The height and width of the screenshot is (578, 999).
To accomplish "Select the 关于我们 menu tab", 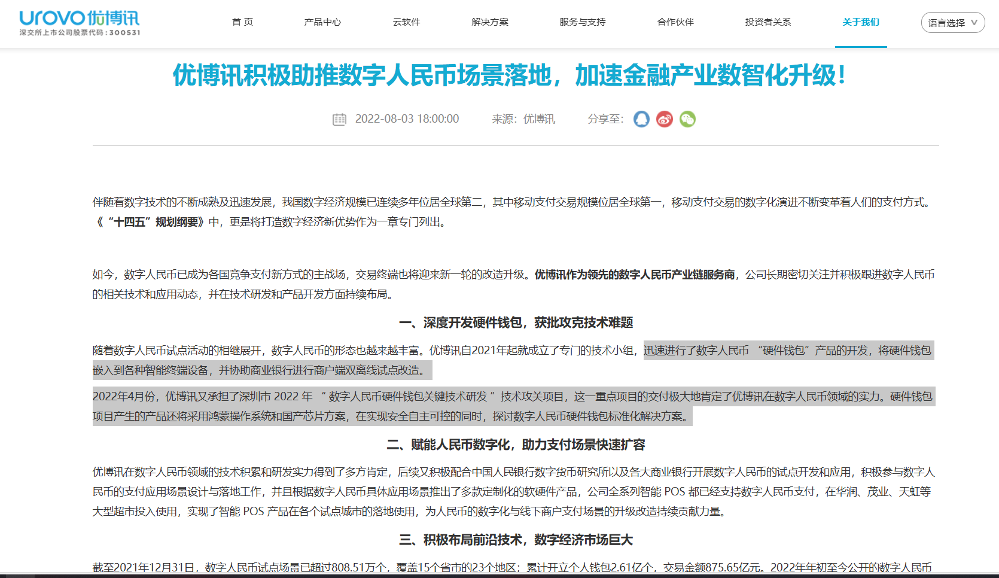I will [x=861, y=22].
